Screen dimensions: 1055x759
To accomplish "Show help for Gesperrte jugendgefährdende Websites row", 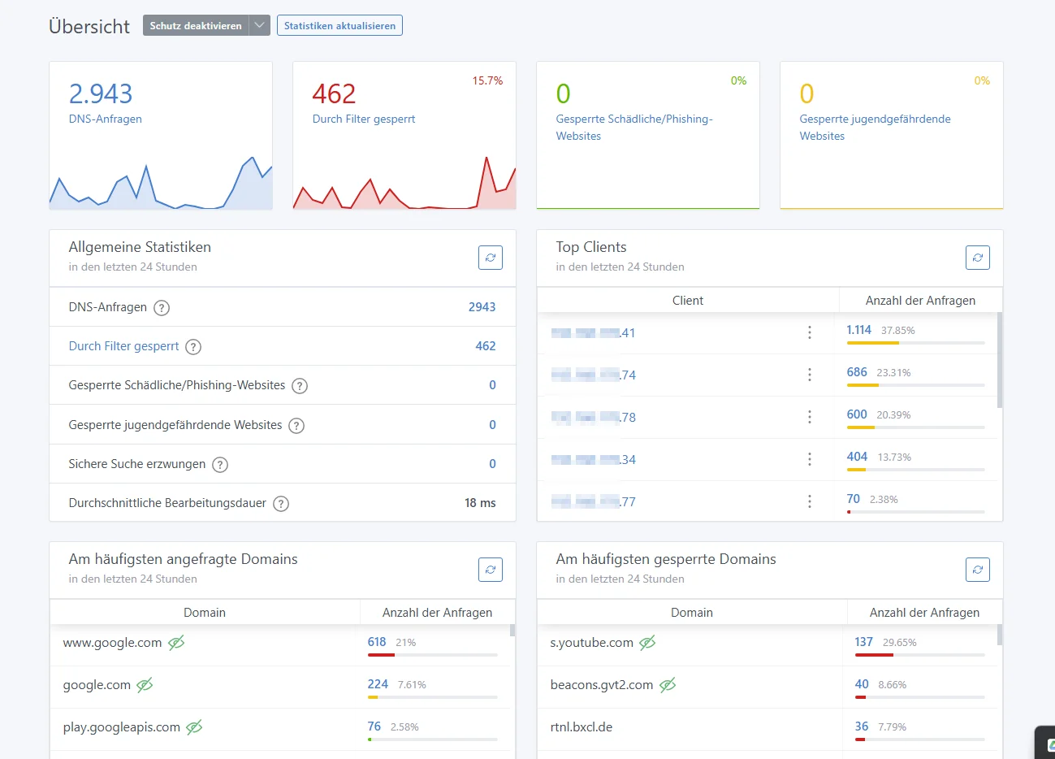I will tap(296, 425).
